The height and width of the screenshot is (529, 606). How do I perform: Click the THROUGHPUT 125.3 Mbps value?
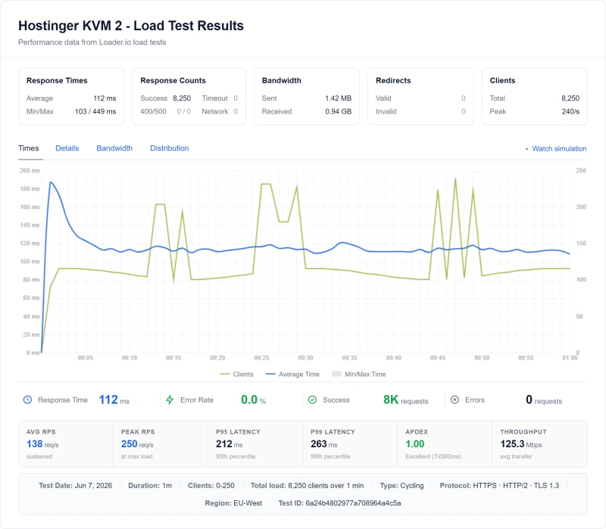click(521, 444)
